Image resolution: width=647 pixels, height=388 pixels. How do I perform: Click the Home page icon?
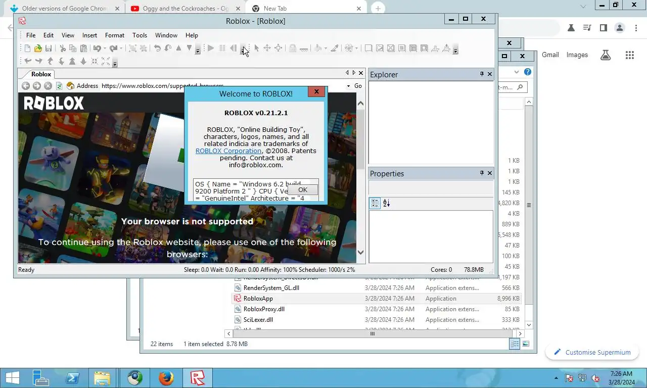click(70, 86)
